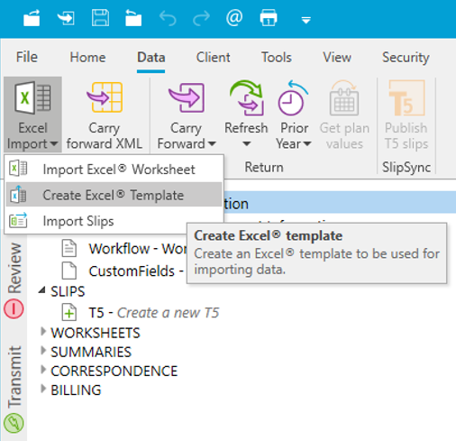
Task: Click the red Review warning icon
Action: pyautogui.click(x=14, y=308)
